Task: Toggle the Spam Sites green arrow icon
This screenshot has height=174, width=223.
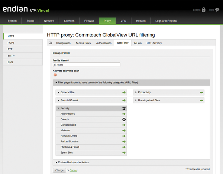Action: click(x=124, y=153)
